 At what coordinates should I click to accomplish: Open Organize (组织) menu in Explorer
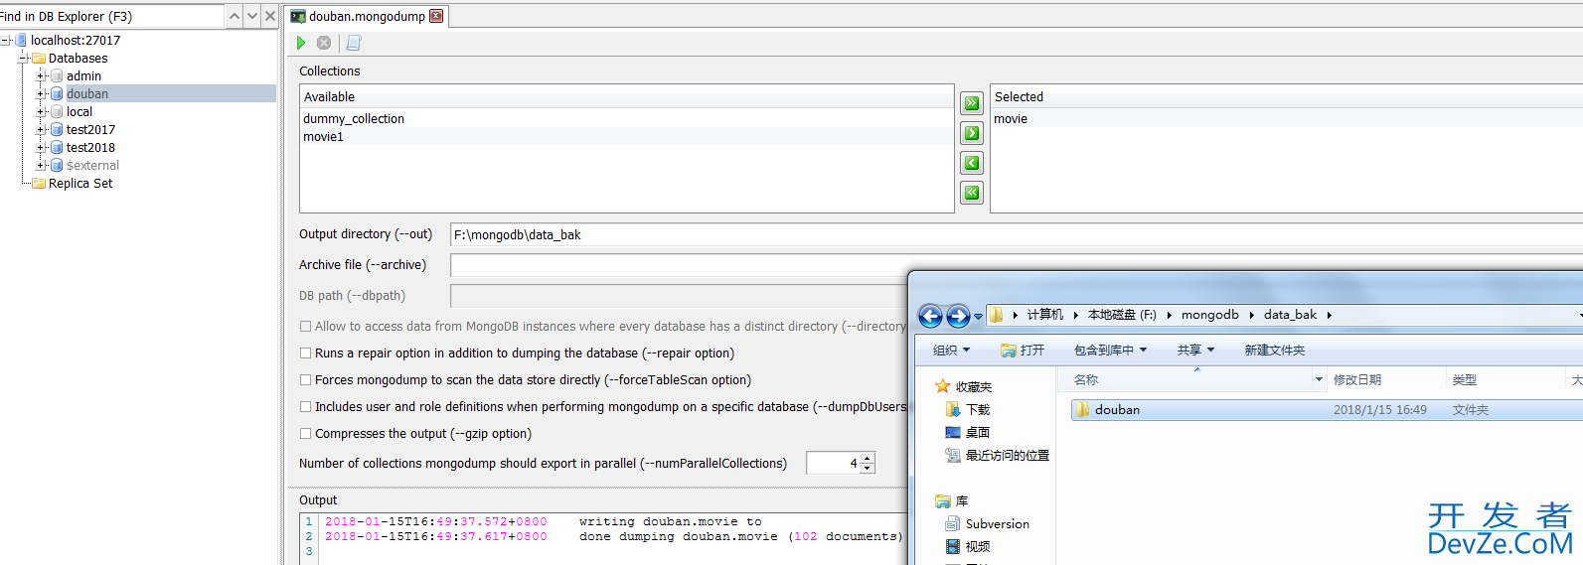pos(951,350)
